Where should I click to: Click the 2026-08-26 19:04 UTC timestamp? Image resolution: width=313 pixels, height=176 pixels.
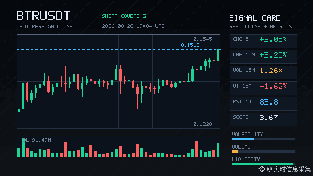pos(133,26)
